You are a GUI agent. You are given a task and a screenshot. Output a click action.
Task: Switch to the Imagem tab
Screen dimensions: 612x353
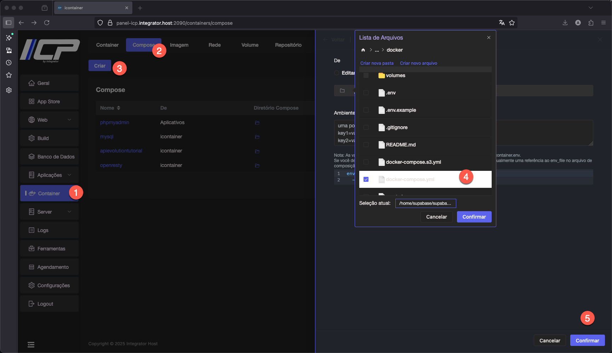(179, 45)
